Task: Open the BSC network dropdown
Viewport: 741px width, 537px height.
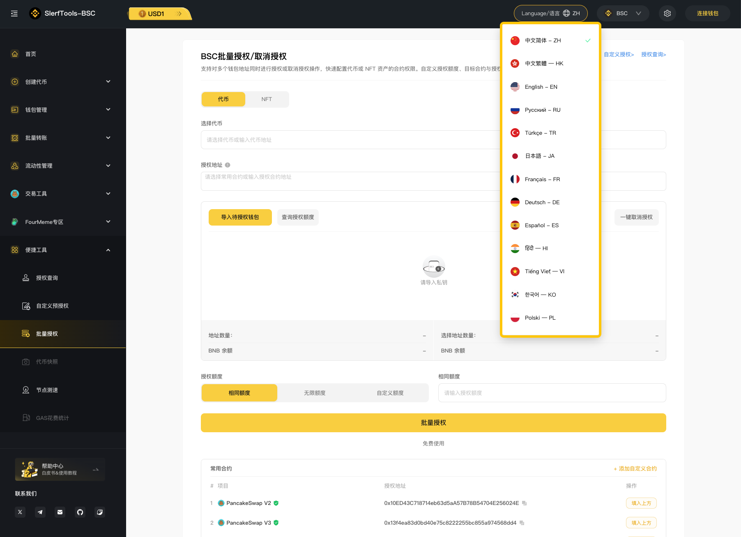Action: tap(623, 14)
